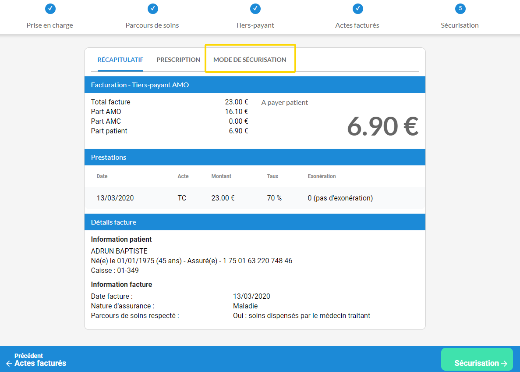Click the Sécurisation step label
The image size is (520, 372).
tap(460, 25)
